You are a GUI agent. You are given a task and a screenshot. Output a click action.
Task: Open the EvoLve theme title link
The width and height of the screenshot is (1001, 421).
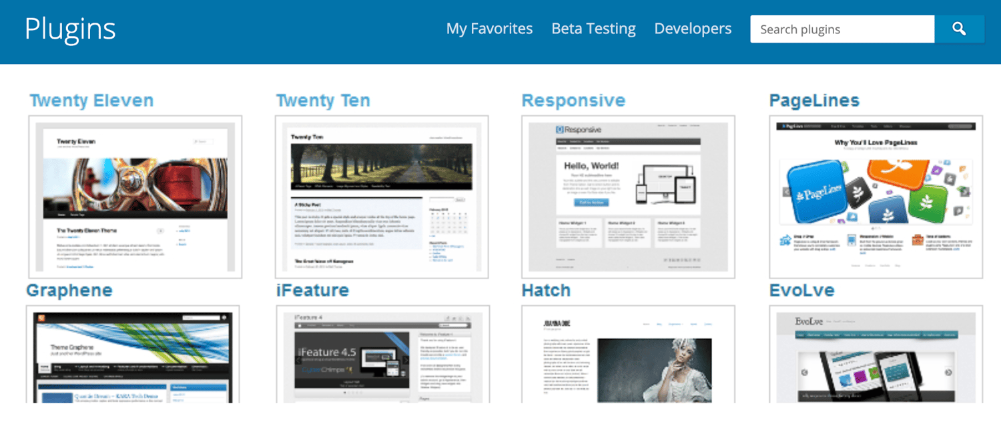point(801,290)
